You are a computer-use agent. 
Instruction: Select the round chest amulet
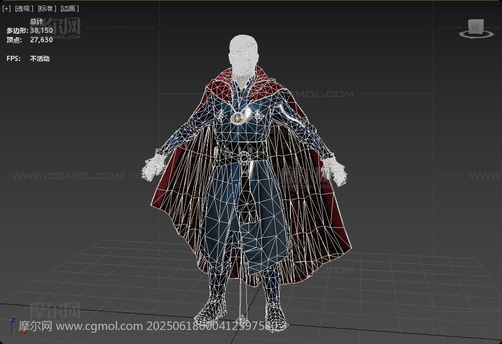click(238, 118)
